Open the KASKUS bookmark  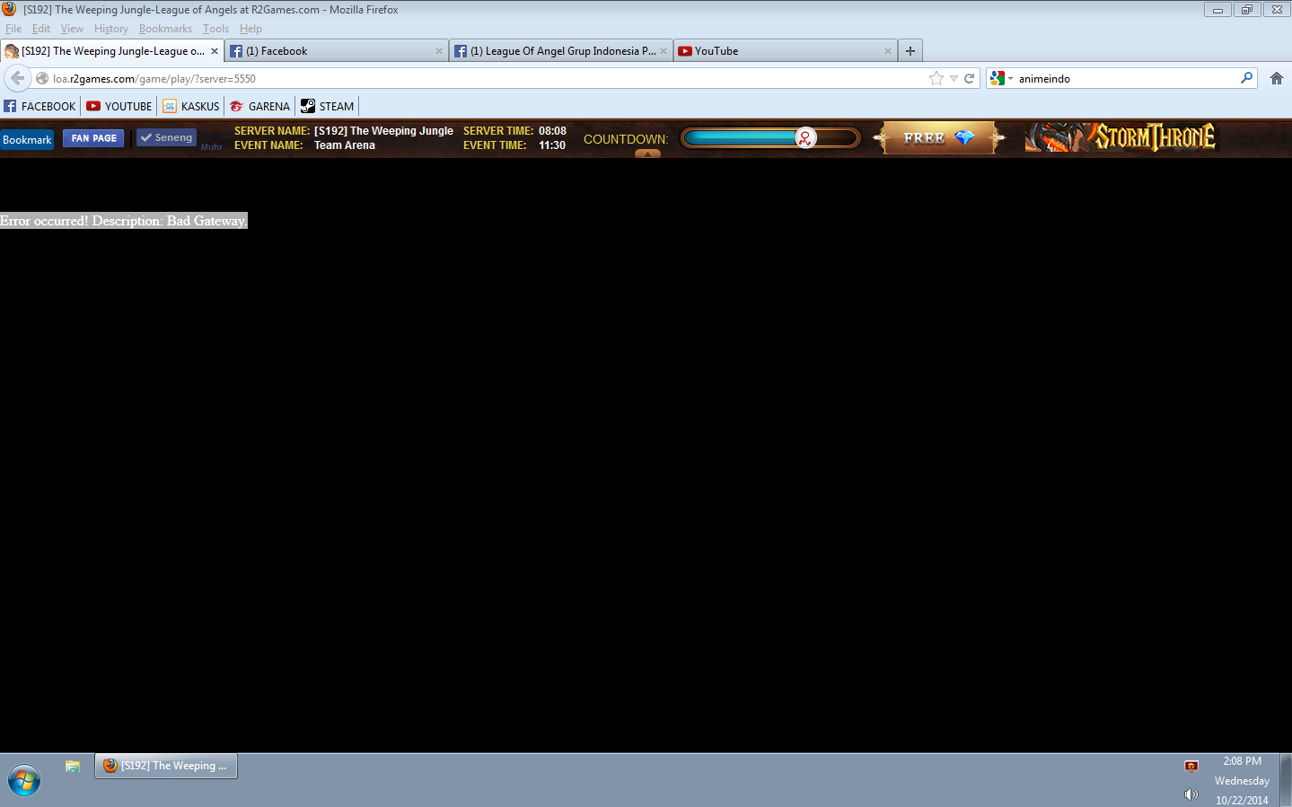coord(191,106)
